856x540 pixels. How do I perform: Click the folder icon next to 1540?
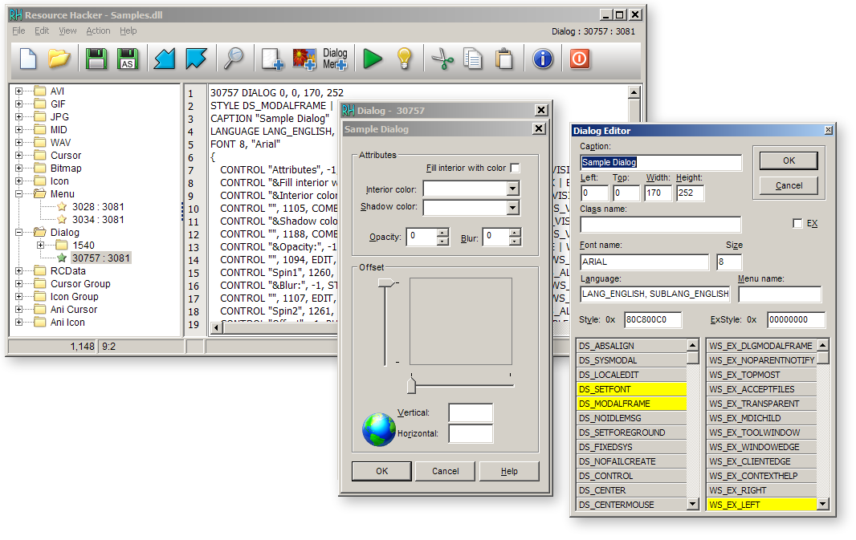[62, 245]
